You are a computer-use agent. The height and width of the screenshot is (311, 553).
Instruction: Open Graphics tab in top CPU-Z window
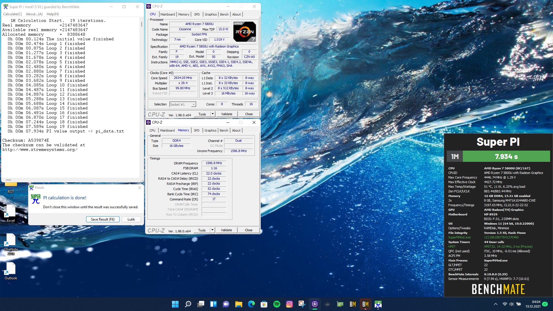(x=211, y=14)
